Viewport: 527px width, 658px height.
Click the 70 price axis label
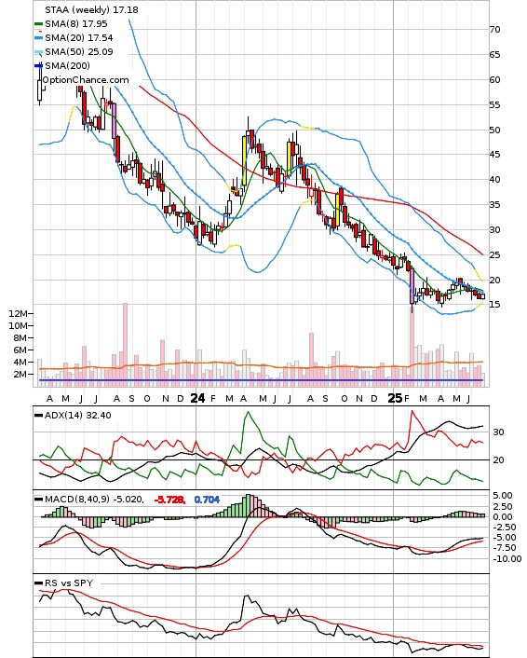494,30
